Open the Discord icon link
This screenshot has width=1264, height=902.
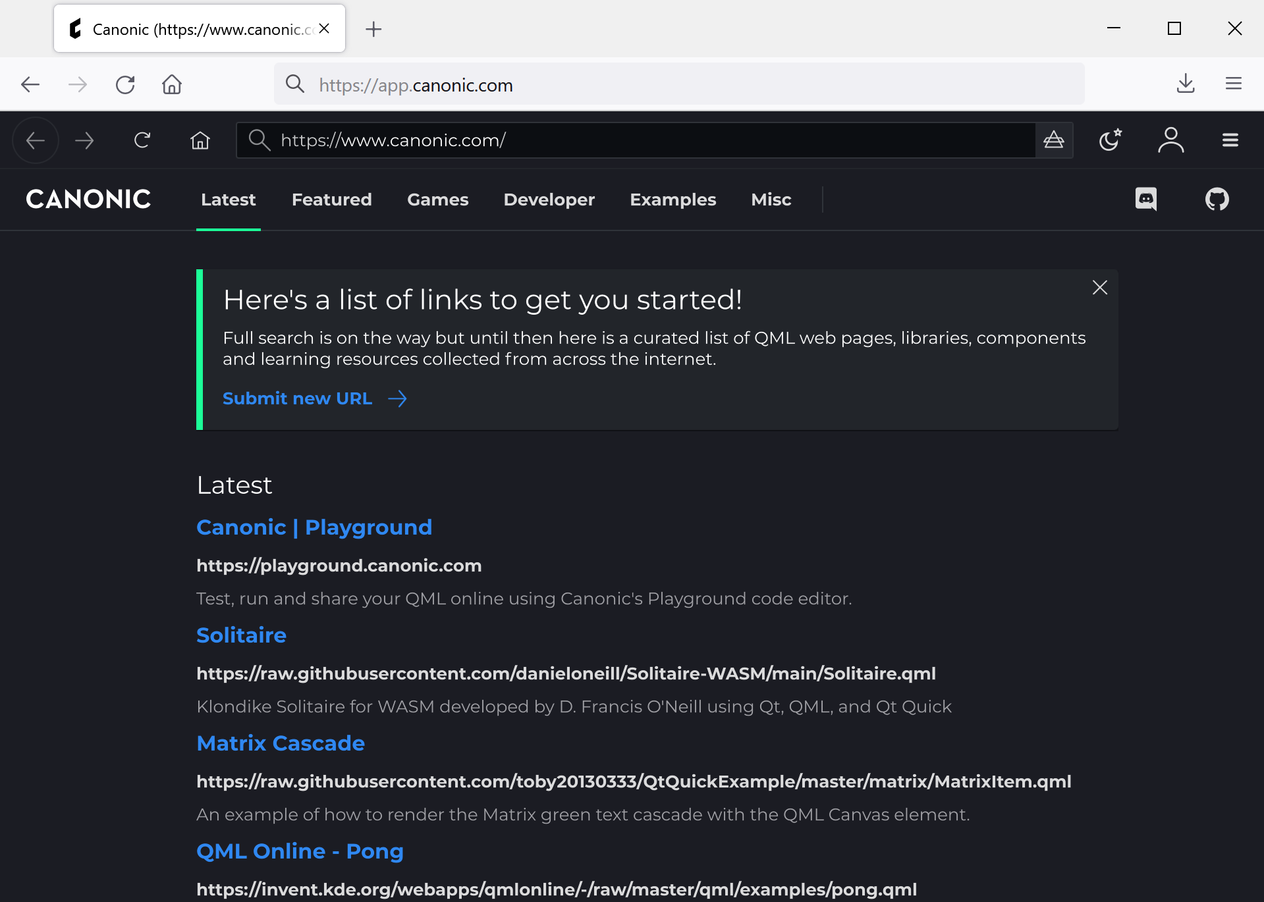coord(1146,199)
